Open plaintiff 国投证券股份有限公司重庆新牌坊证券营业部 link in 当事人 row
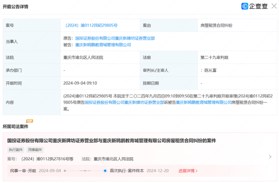The image size is (279, 183). click(x=115, y=38)
